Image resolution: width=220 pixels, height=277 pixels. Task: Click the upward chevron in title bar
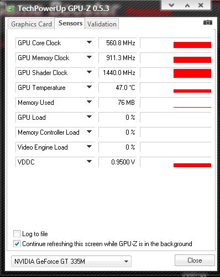coord(187,6)
